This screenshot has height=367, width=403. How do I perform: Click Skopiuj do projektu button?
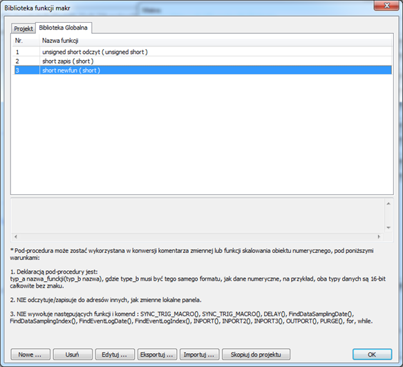pyautogui.click(x=256, y=355)
